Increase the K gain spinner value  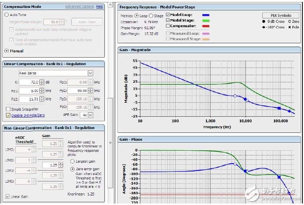41,81
